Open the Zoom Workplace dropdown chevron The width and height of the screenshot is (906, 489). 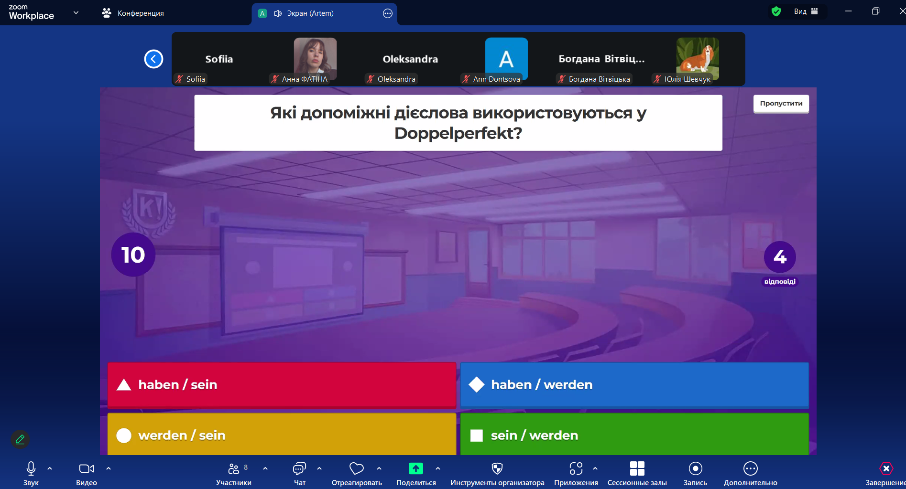(x=76, y=13)
